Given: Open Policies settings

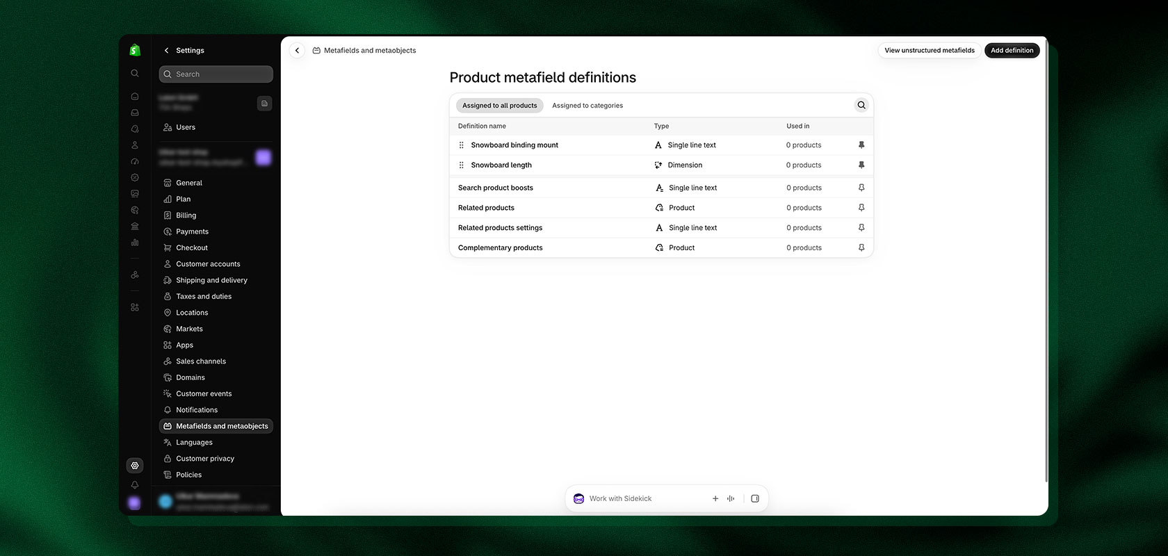Looking at the screenshot, I should click(x=216, y=475).
